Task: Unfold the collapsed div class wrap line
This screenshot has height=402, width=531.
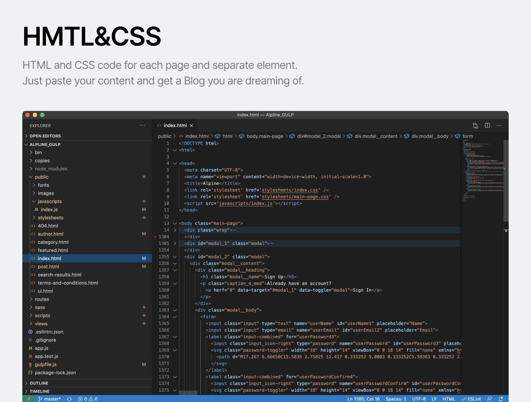Action: pyautogui.click(x=175, y=230)
